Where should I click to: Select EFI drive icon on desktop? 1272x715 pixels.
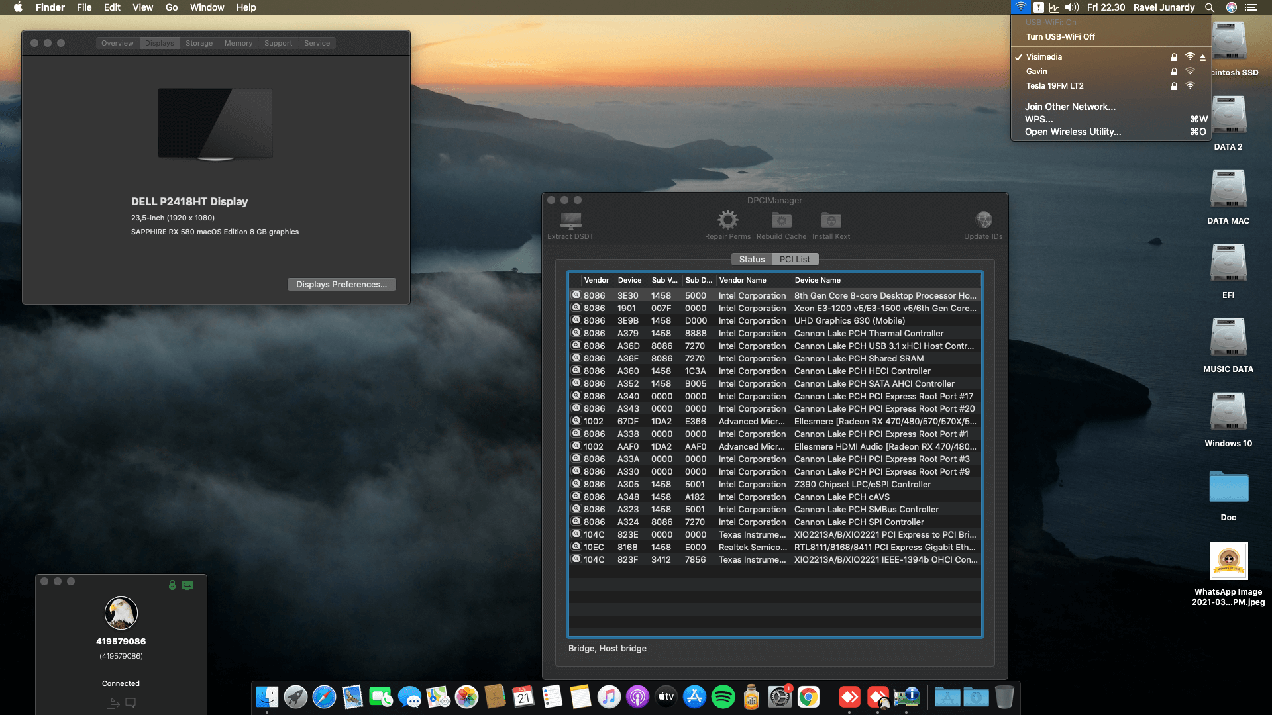click(1228, 263)
